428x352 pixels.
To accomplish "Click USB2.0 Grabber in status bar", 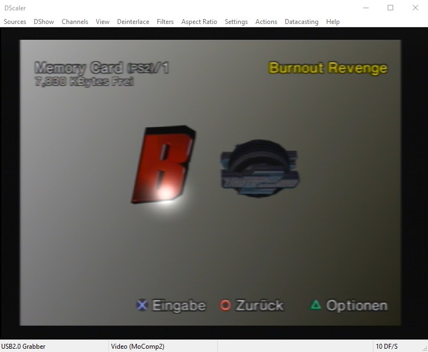I will 23,346.
